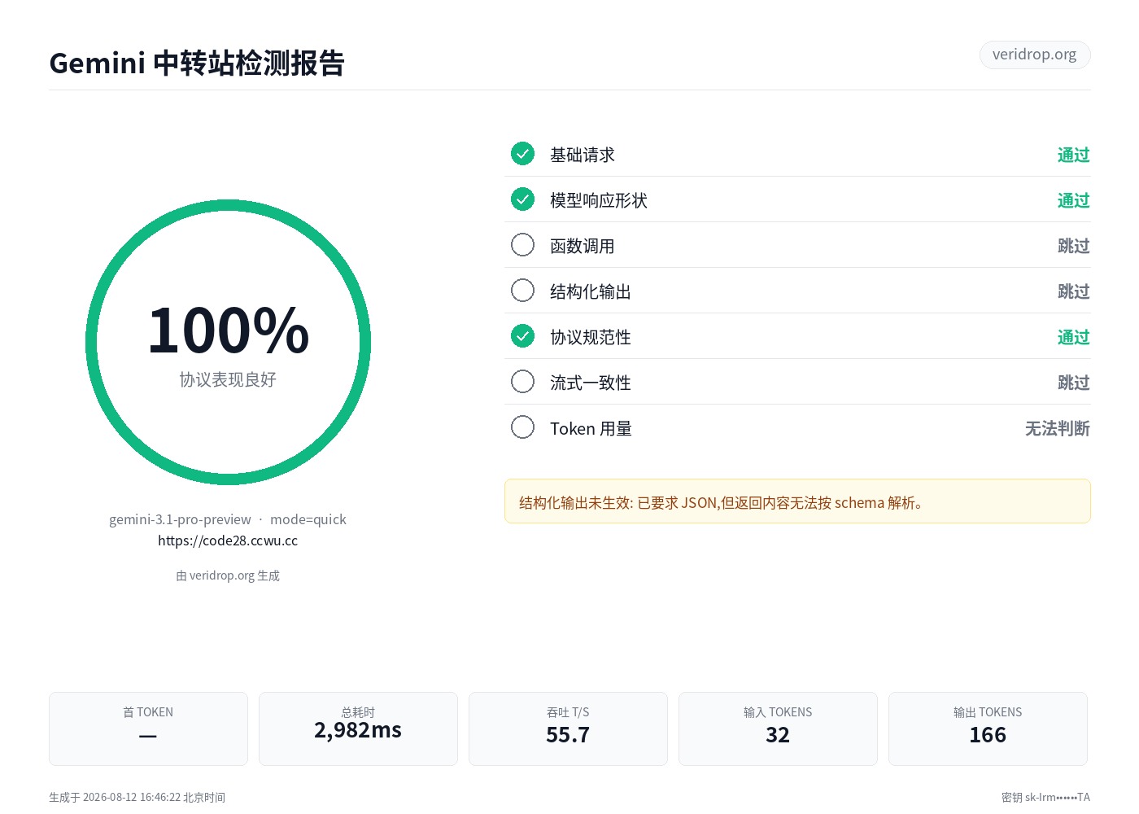Click the 100% score progress ring

[228, 343]
